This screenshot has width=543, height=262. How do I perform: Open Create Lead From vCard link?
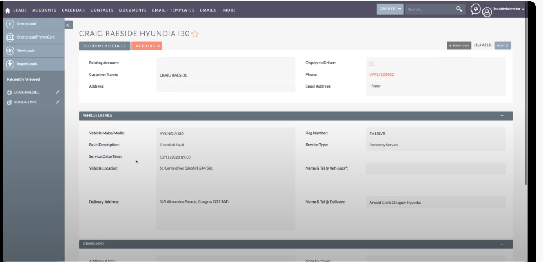coord(36,37)
